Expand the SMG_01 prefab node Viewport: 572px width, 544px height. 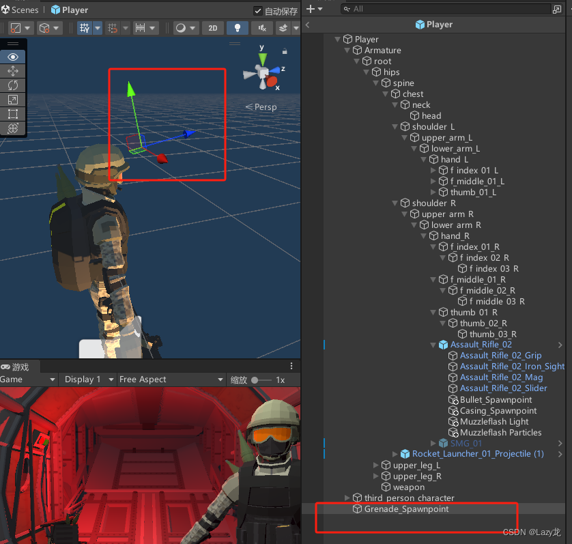click(x=433, y=443)
